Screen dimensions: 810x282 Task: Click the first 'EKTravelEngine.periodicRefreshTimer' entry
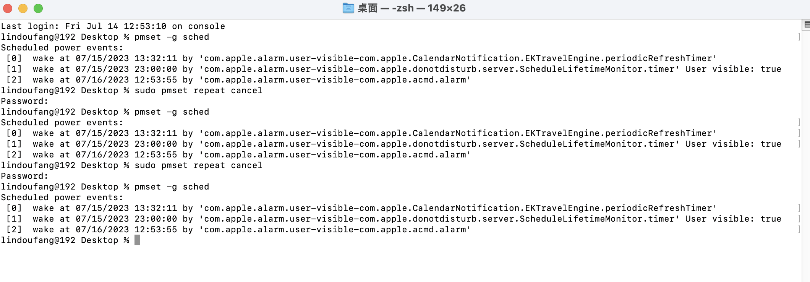point(619,58)
